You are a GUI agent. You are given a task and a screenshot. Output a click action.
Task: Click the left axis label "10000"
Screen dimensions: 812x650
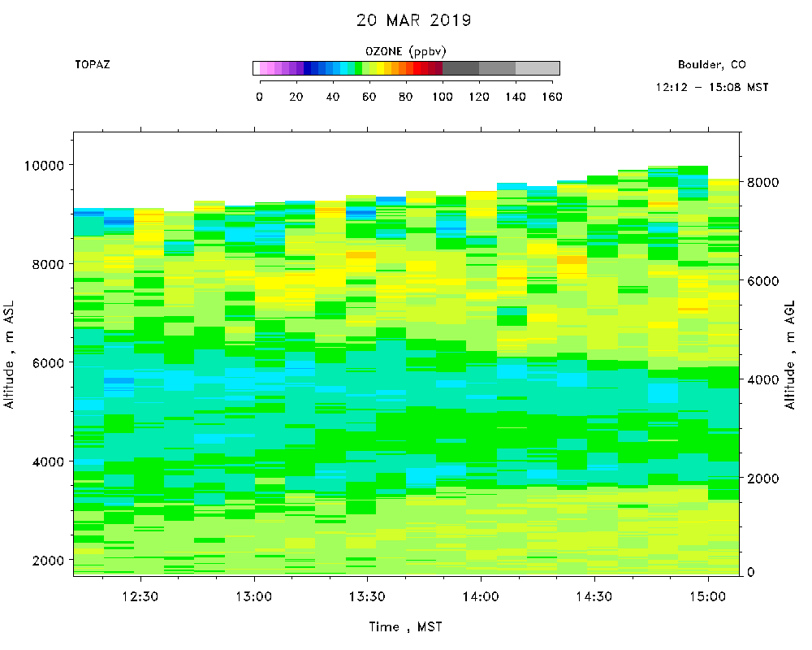(x=45, y=166)
